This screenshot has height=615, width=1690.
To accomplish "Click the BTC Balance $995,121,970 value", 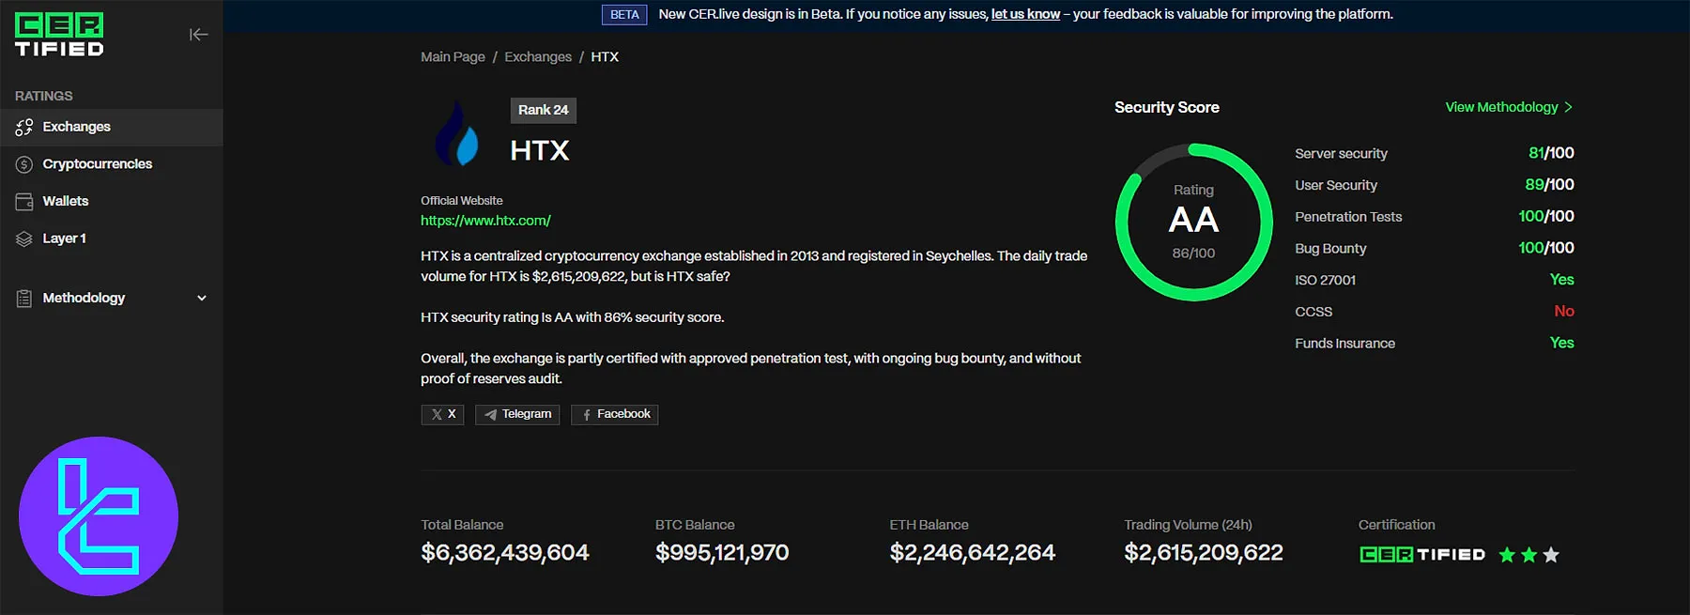I will click(722, 553).
